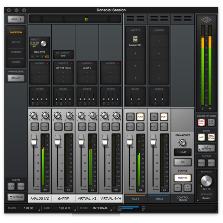Switch to the INPUTS view

(16, 42)
